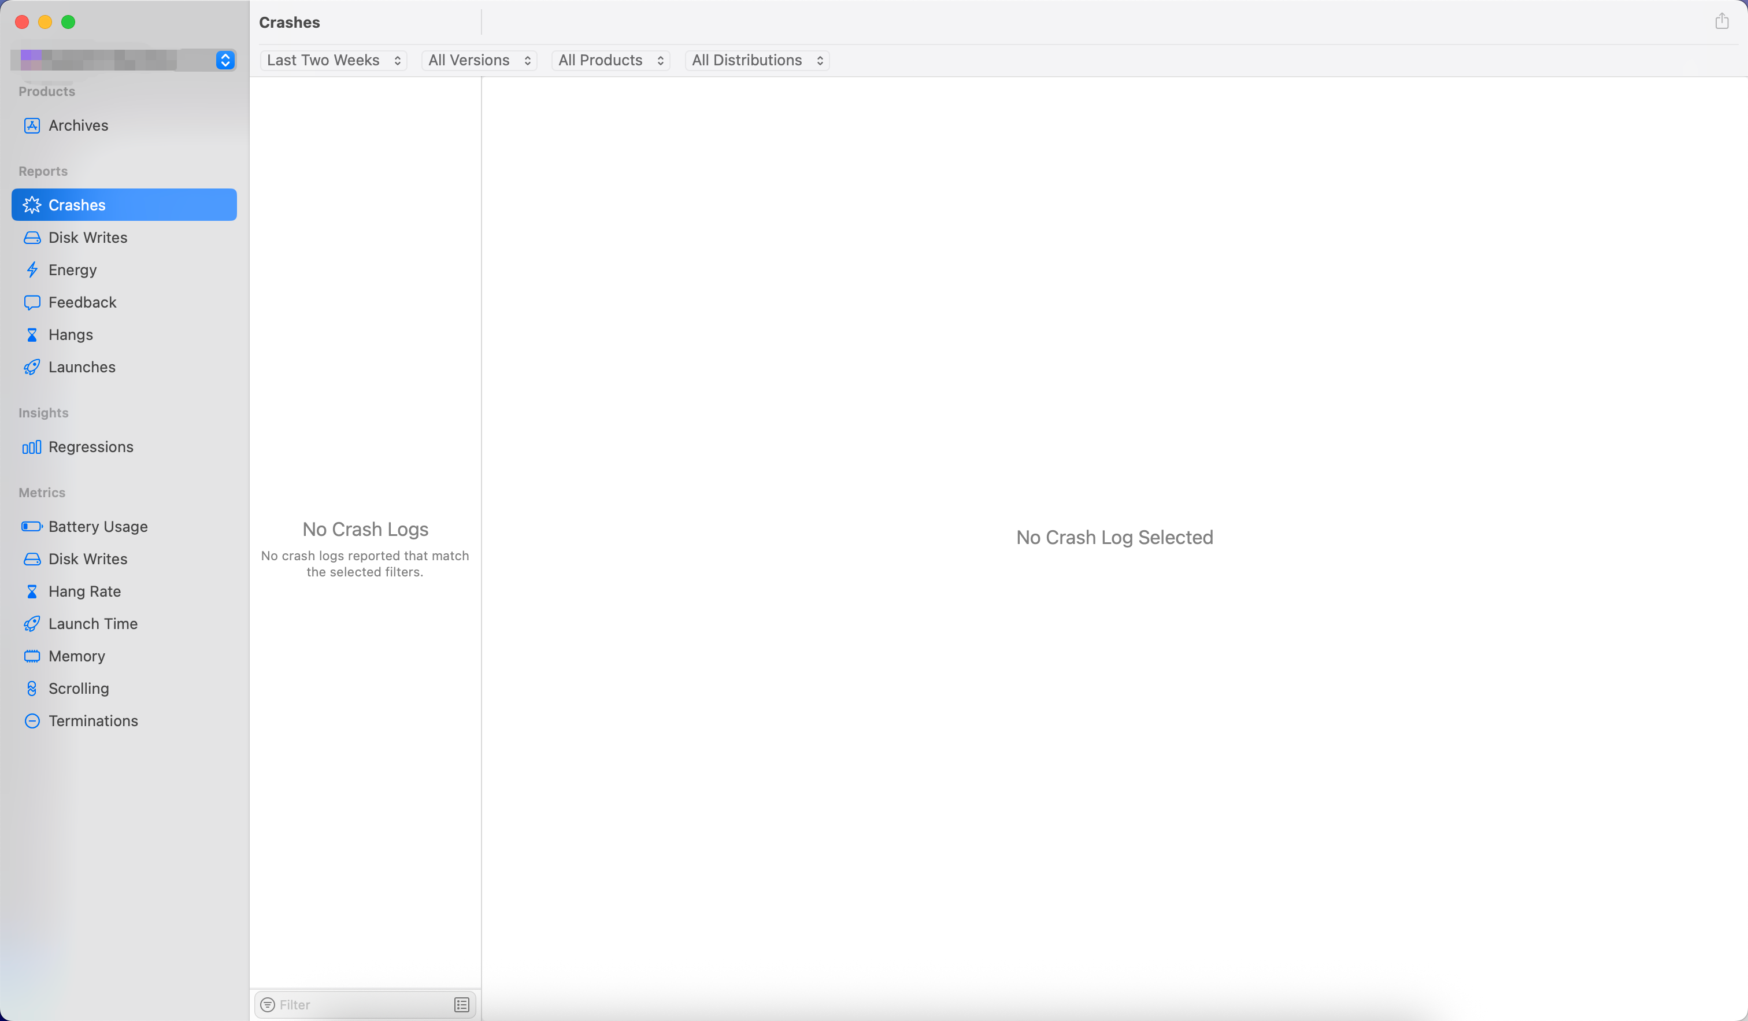Open the All Distributions popup menu
Viewport: 1748px width, 1021px height.
[x=757, y=60]
